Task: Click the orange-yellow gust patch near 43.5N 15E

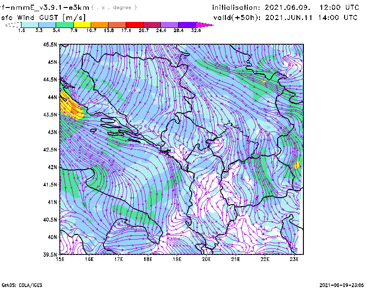Action: pos(71,106)
